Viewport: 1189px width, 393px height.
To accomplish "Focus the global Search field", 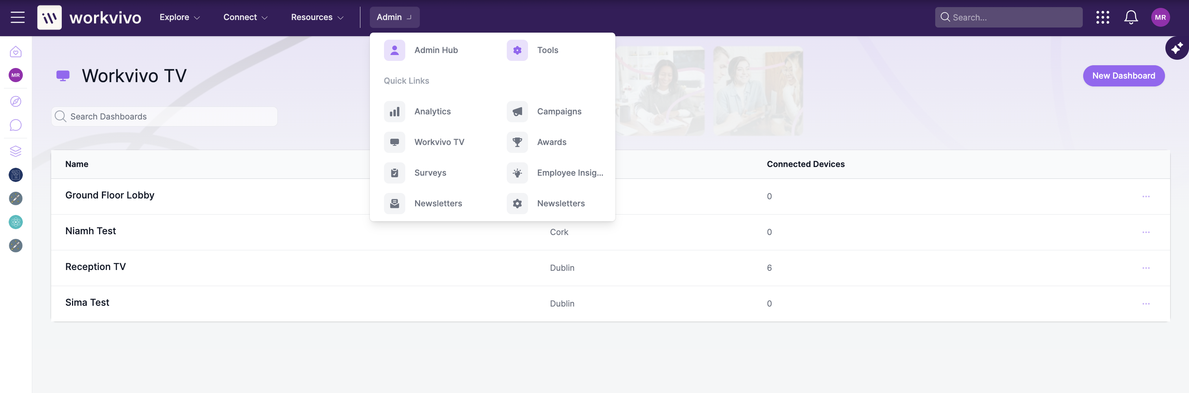I will click(1008, 18).
